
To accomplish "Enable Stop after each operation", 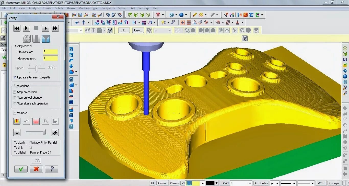I will (x=15, y=103).
